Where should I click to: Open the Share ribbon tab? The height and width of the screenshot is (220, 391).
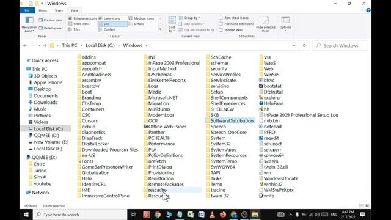pyautogui.click(x=59, y=10)
